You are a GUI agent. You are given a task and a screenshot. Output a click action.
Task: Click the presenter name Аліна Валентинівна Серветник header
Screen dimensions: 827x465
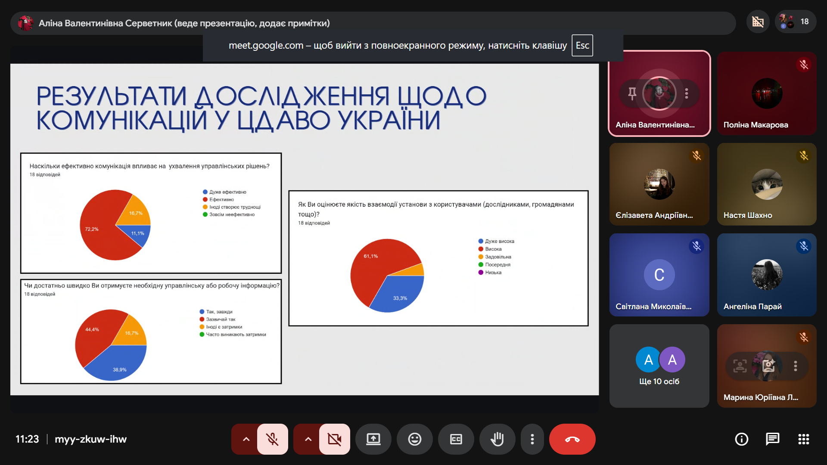pyautogui.click(x=184, y=23)
